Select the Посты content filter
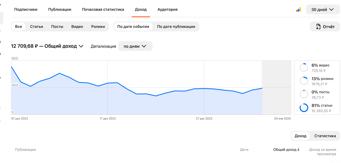Screen dimensions: 341x163 57,26
